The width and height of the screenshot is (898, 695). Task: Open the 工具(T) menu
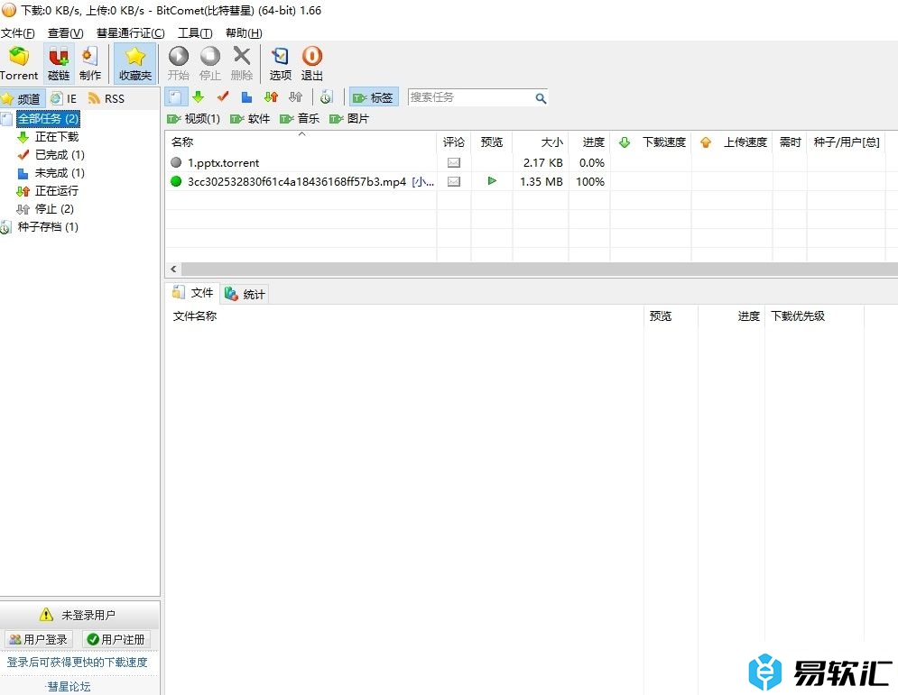(195, 33)
